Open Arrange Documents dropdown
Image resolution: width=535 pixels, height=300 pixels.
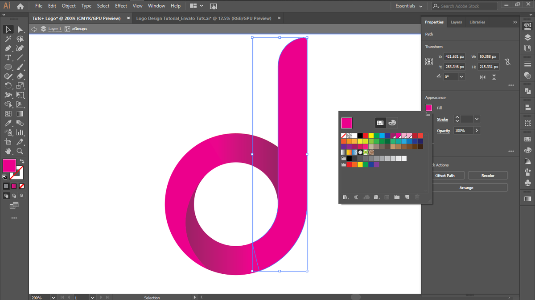tap(196, 6)
